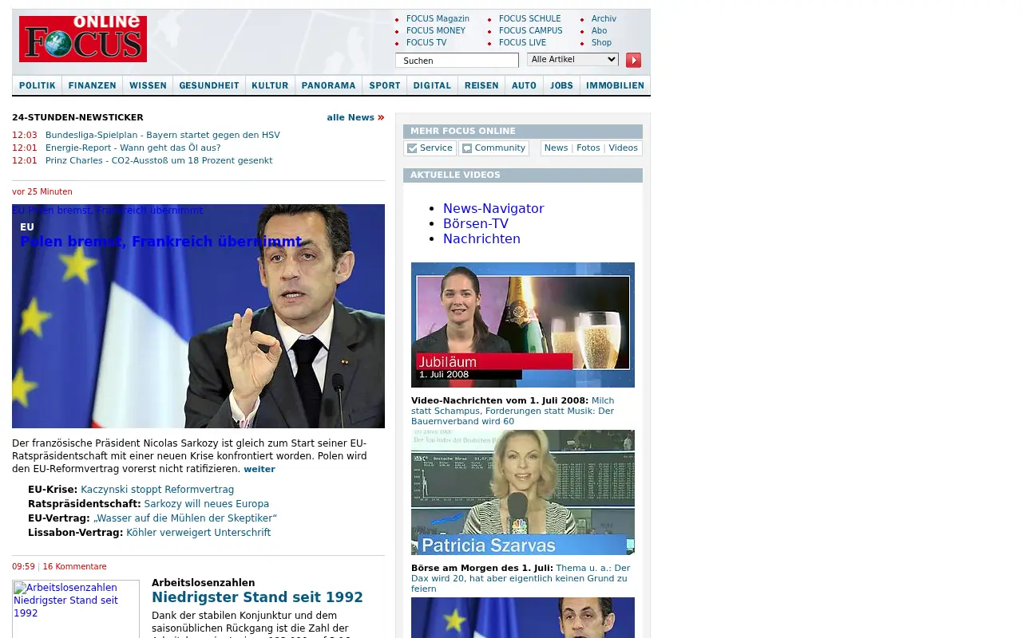This screenshot has width=1022, height=638.
Task: Select the KULTUR menu item
Action: 270,85
